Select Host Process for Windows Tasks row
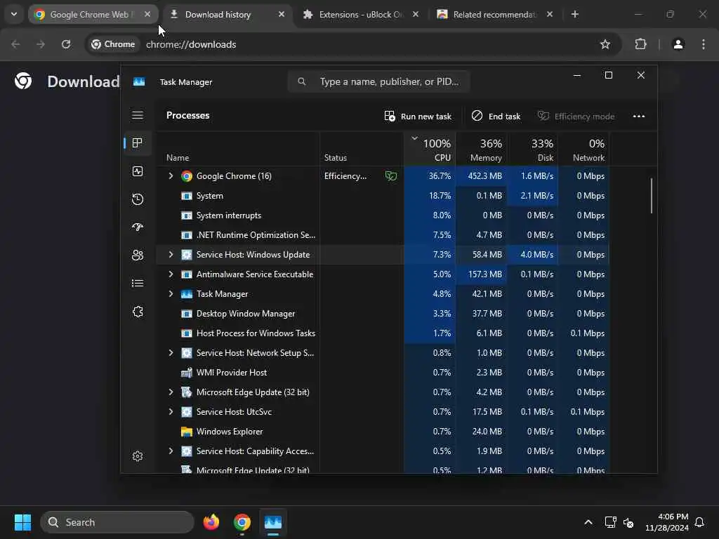The image size is (719, 539). [383, 333]
